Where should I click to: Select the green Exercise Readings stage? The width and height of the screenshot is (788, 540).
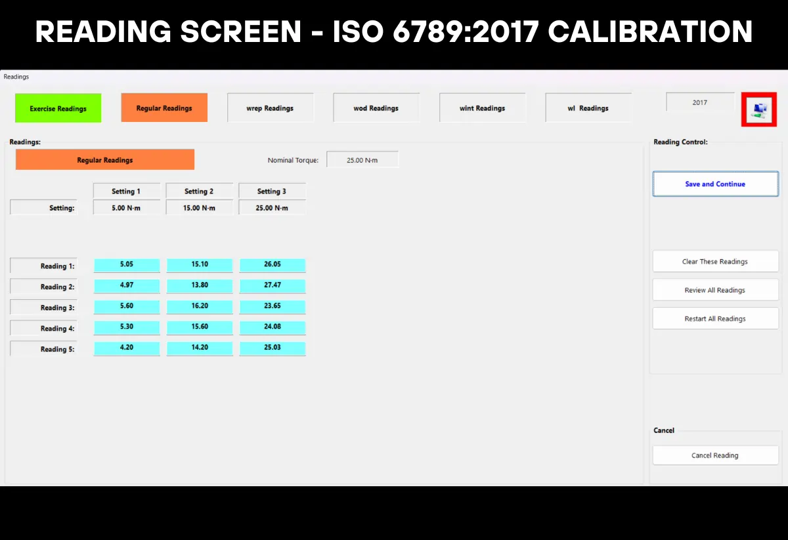[x=58, y=107]
